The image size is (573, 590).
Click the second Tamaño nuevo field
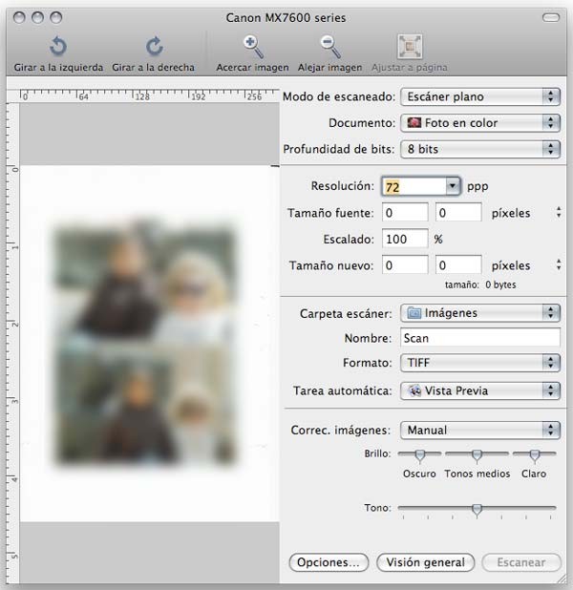point(458,265)
